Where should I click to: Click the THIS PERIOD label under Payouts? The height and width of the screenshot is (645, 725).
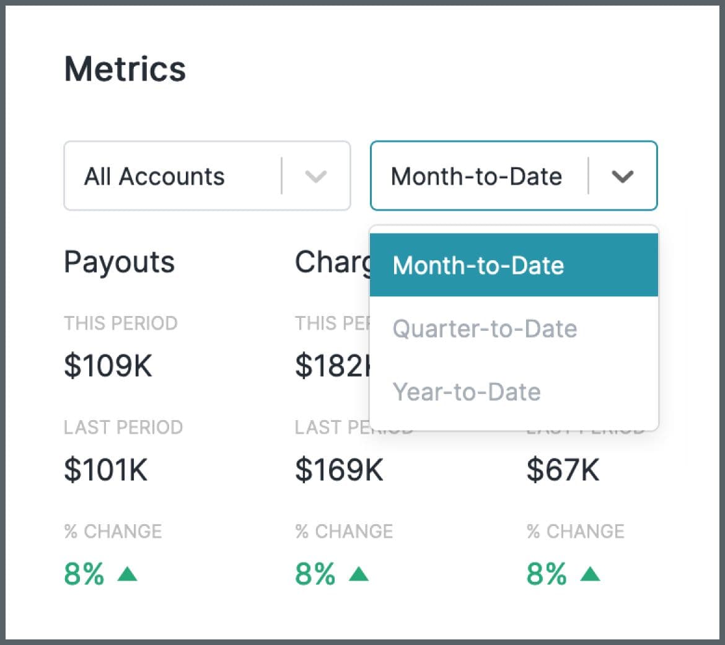[120, 323]
